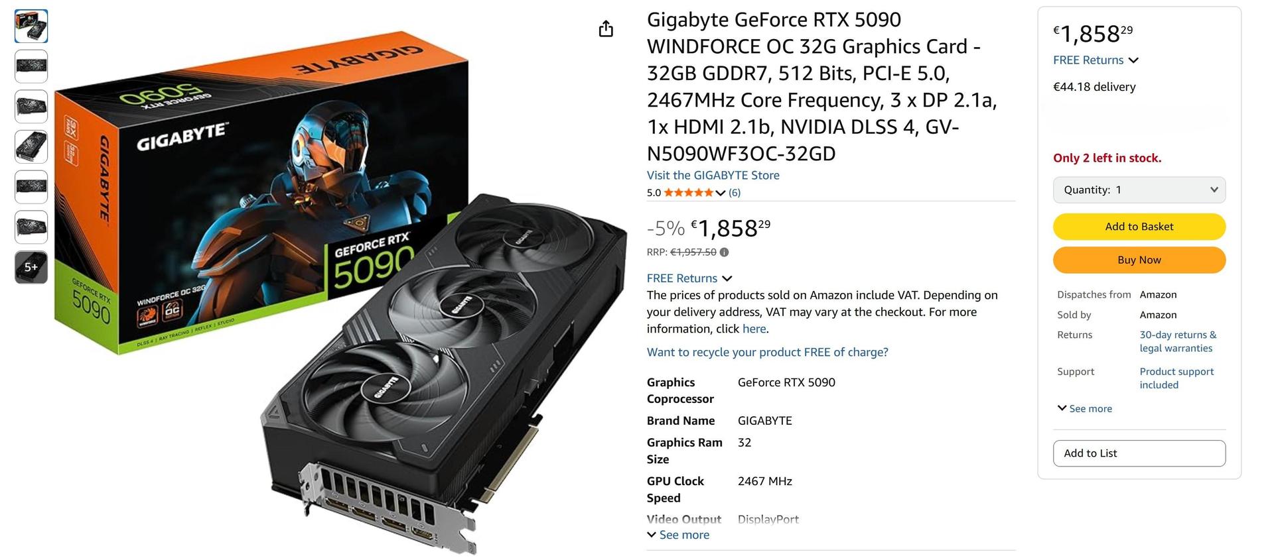Open 30-day returns & legal warranties link
Image resolution: width=1274 pixels, height=558 pixels.
click(1178, 341)
